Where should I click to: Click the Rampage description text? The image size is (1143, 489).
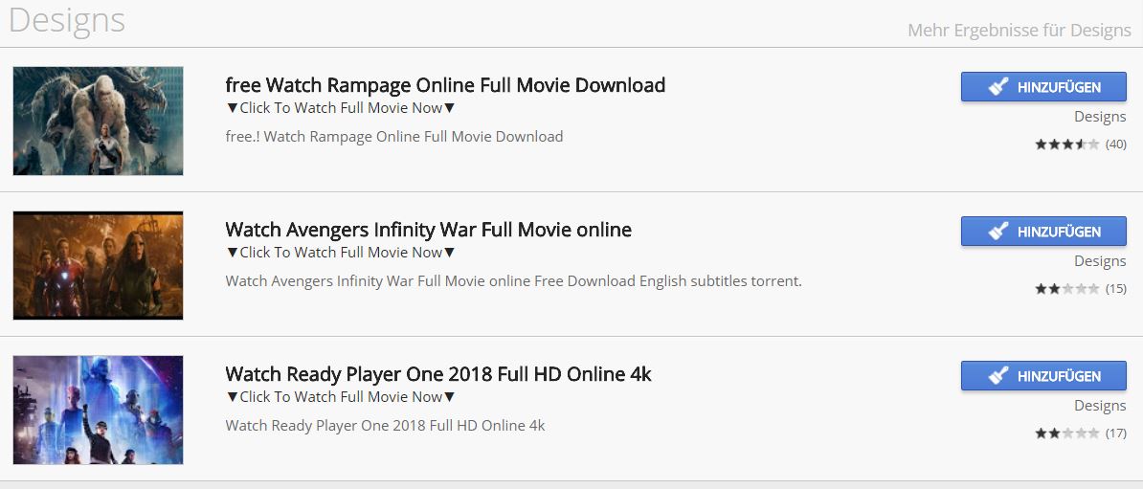coord(393,137)
